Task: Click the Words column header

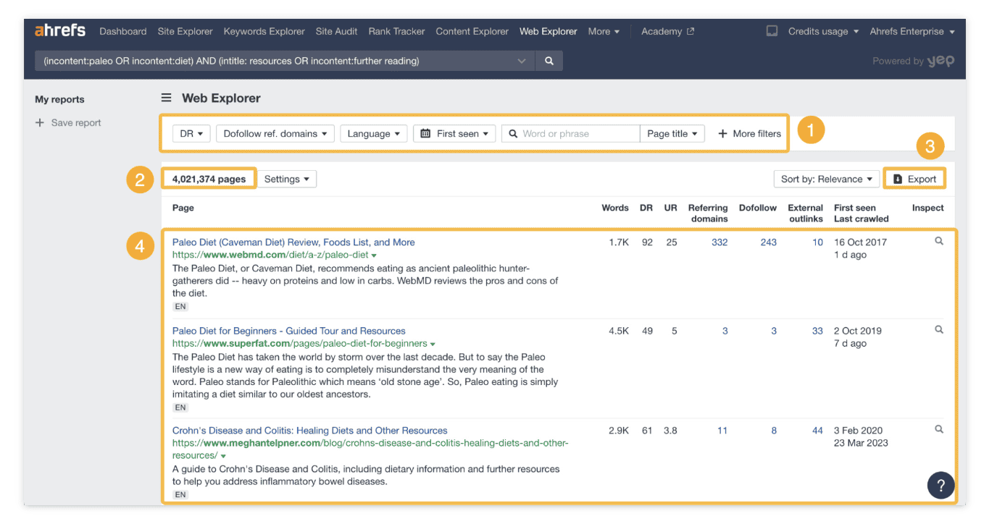Action: pyautogui.click(x=615, y=208)
